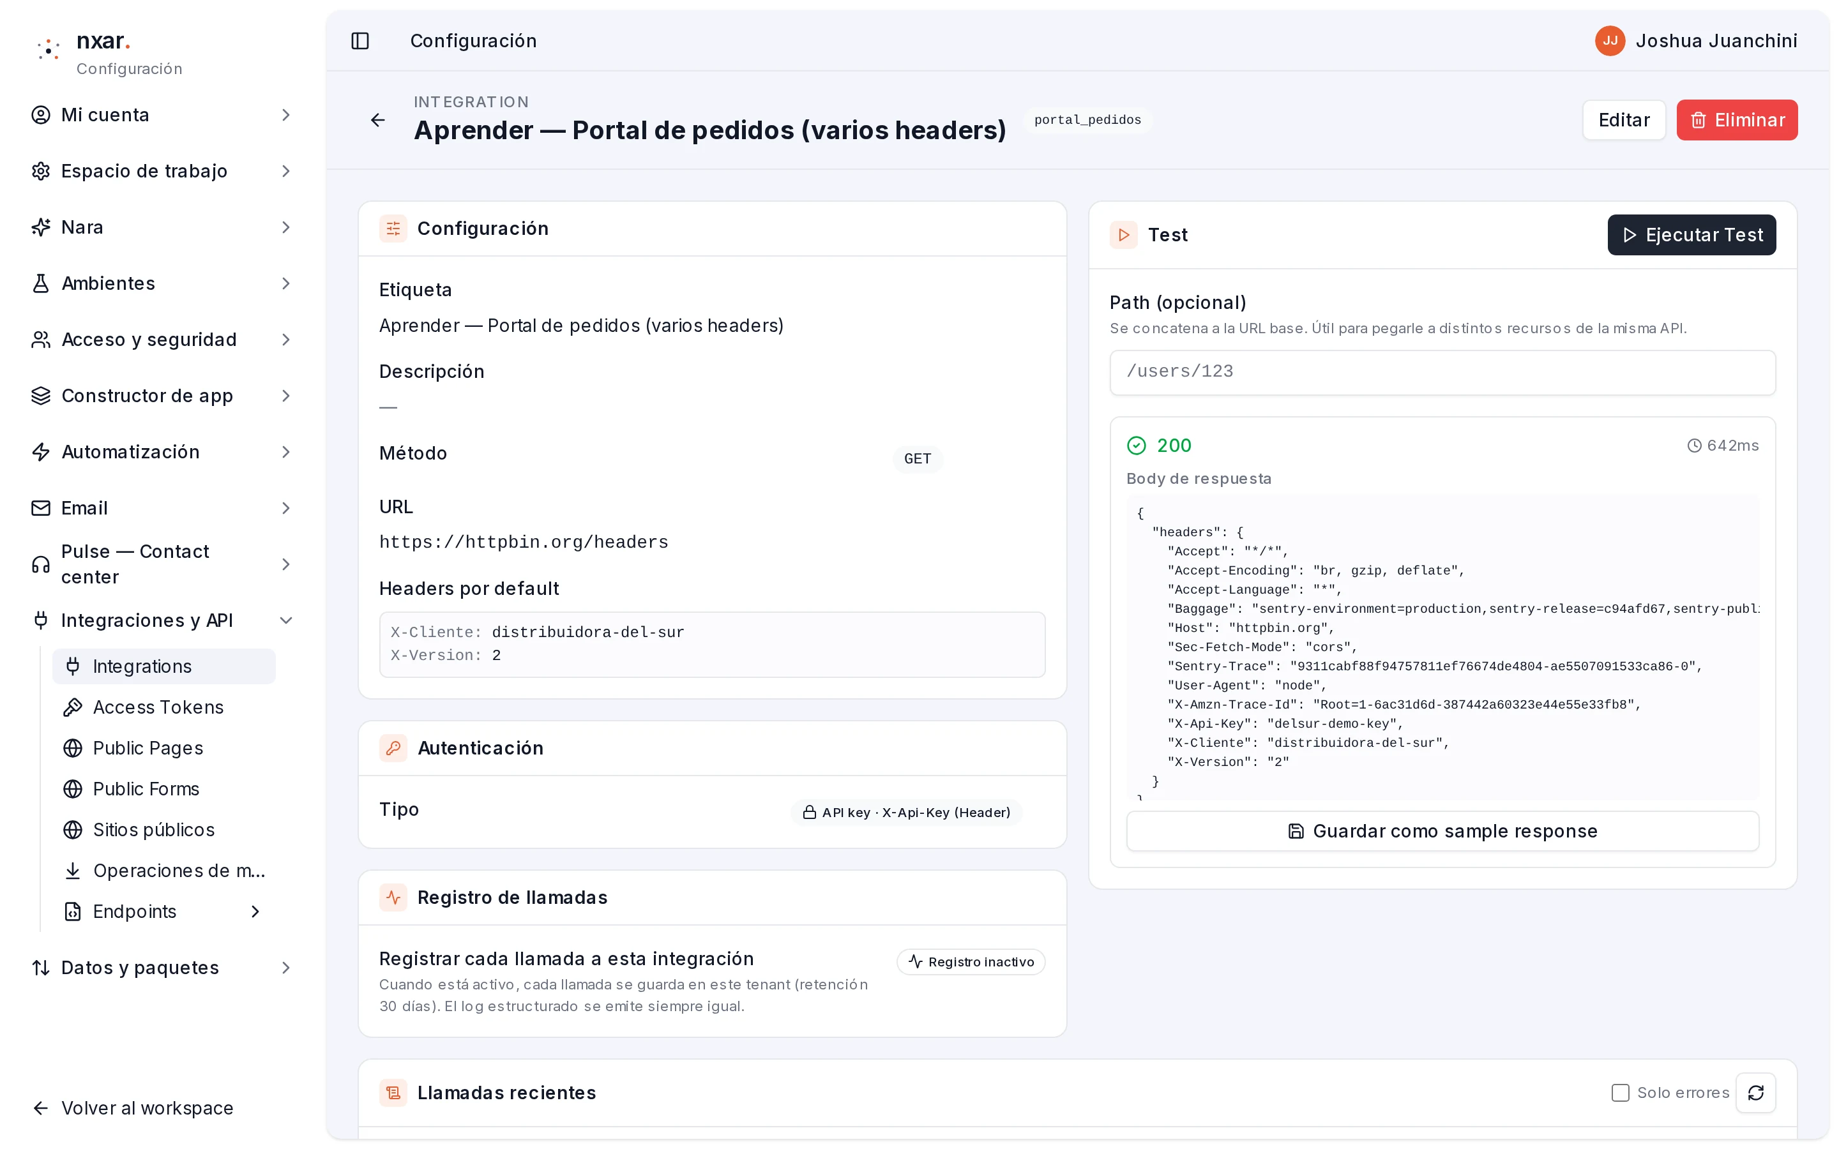Click the Mi cuenta person icon

(41, 115)
